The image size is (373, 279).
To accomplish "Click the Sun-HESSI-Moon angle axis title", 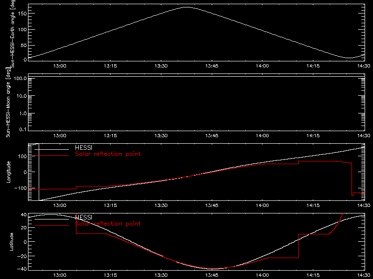I will pyautogui.click(x=8, y=102).
